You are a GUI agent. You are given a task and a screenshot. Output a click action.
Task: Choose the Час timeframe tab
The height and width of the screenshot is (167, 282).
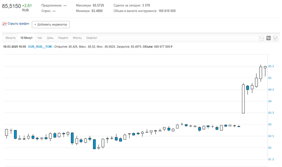click(x=40, y=38)
